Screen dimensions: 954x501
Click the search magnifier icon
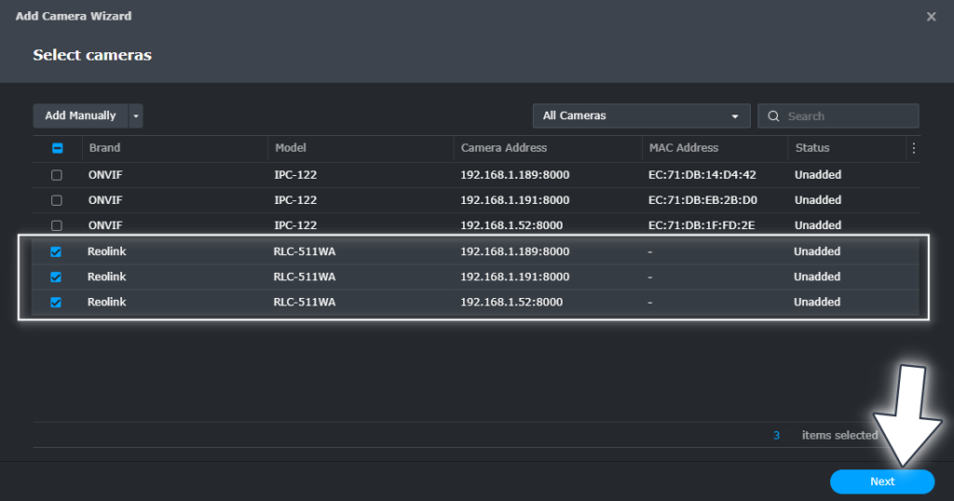tap(773, 116)
